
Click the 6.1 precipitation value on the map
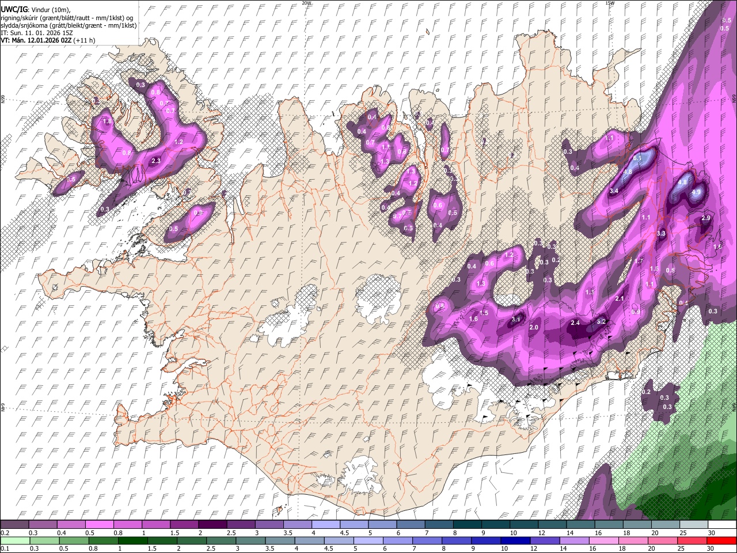click(x=637, y=158)
